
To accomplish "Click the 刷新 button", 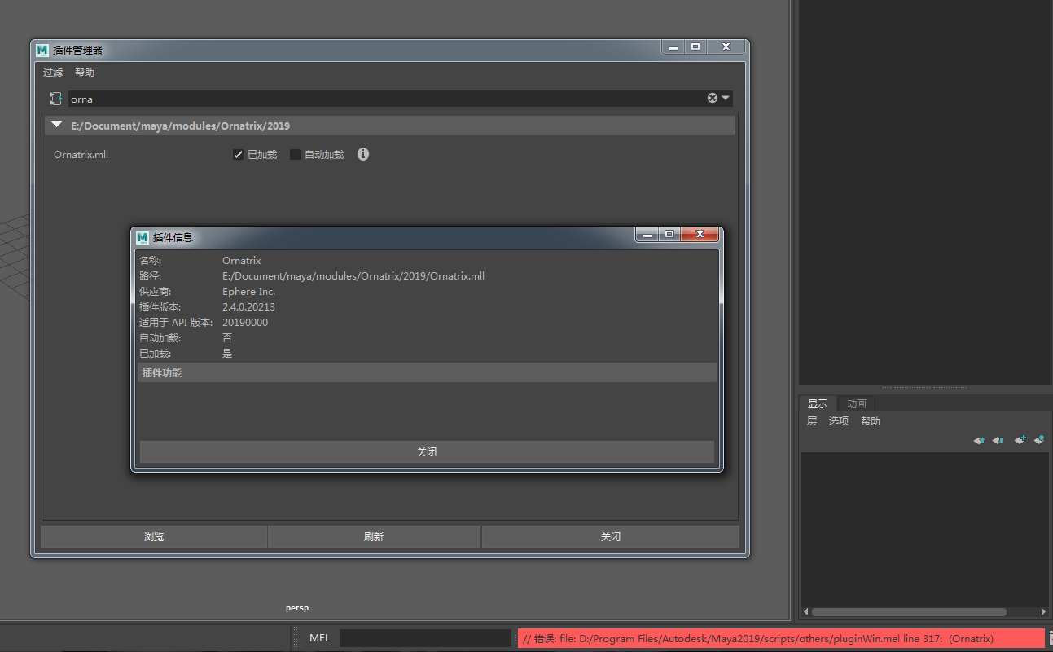I will (x=374, y=536).
